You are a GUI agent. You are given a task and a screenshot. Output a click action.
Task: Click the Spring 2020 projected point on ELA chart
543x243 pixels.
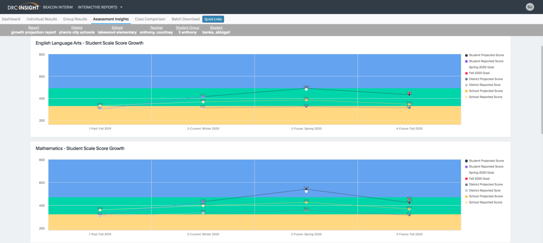tap(306, 89)
